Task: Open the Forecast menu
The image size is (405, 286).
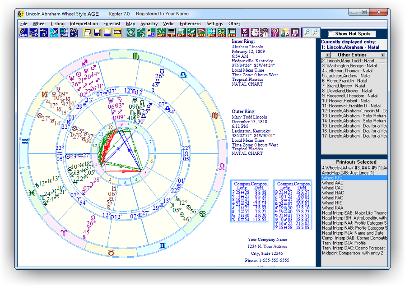Action: click(x=112, y=23)
